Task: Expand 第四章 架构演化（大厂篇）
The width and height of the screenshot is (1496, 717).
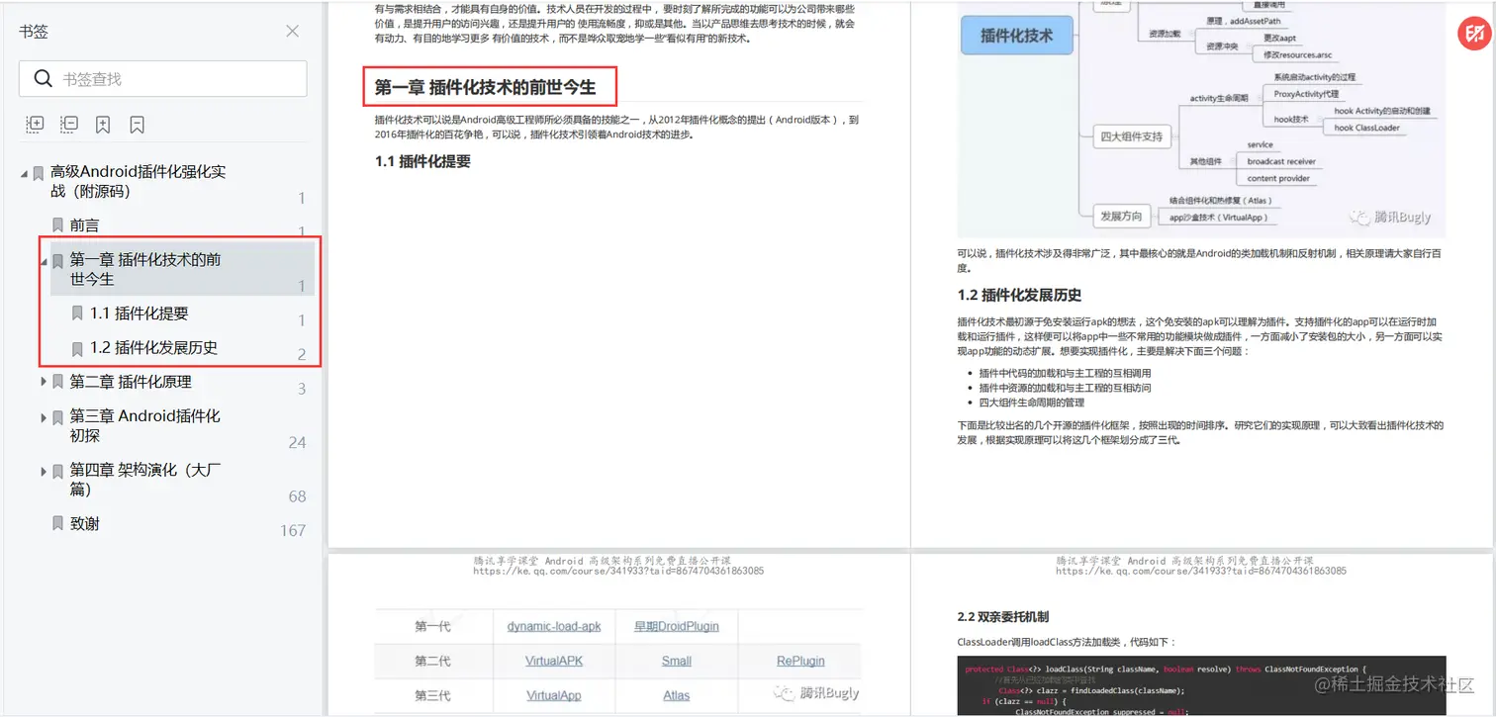Action: click(x=44, y=470)
